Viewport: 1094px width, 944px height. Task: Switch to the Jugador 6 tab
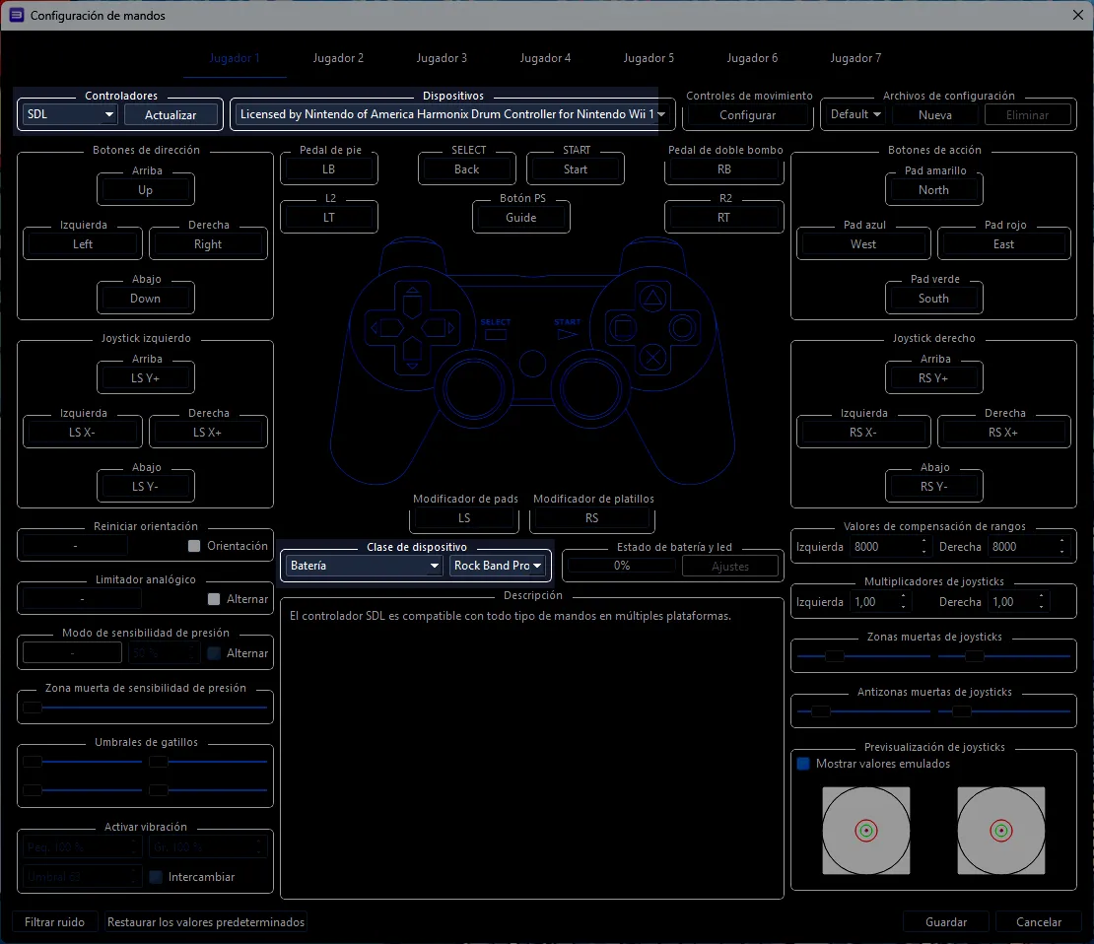pyautogui.click(x=752, y=58)
